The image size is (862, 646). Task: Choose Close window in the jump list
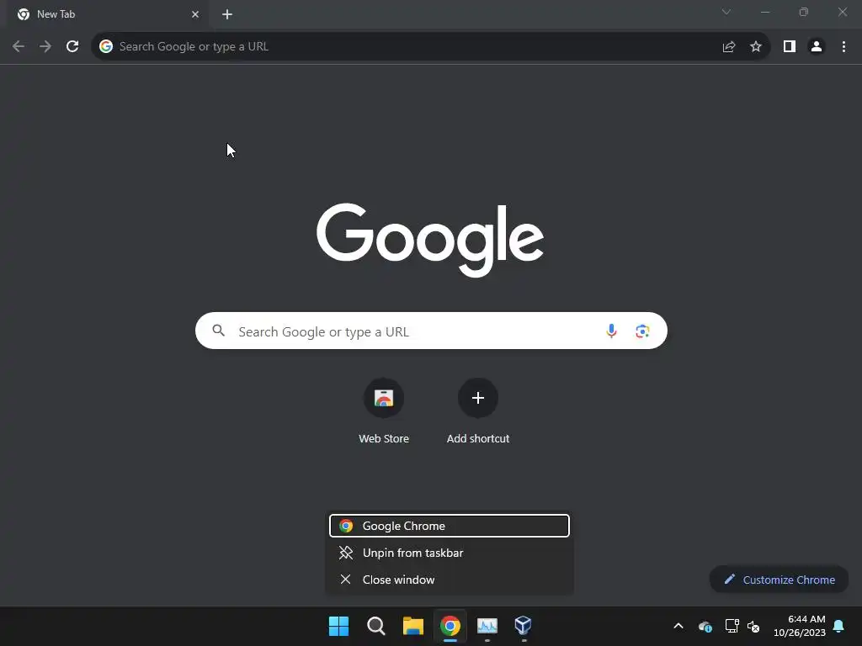pyautogui.click(x=450, y=580)
